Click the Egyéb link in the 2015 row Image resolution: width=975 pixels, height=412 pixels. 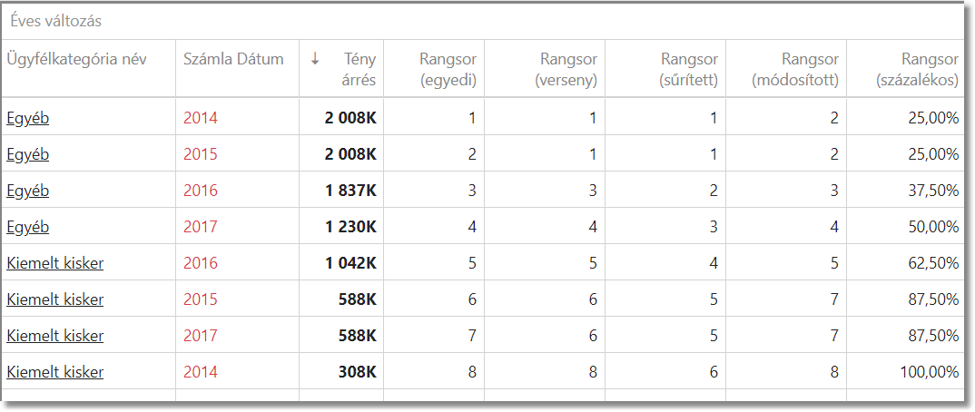pos(28,154)
